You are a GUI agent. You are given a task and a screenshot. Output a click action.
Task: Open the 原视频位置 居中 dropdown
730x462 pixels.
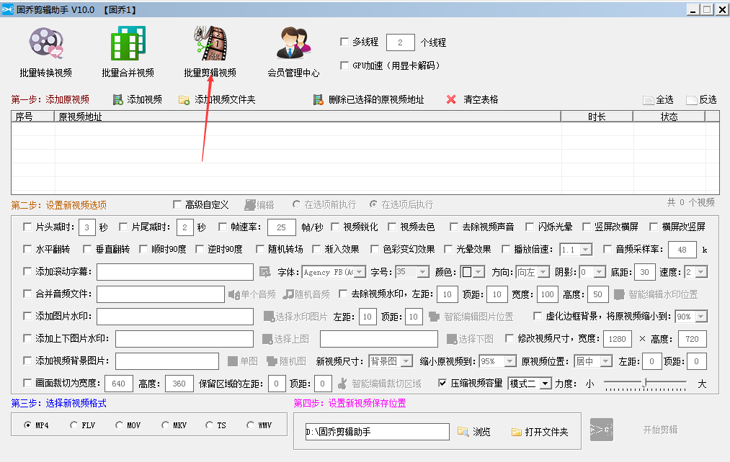coord(606,361)
